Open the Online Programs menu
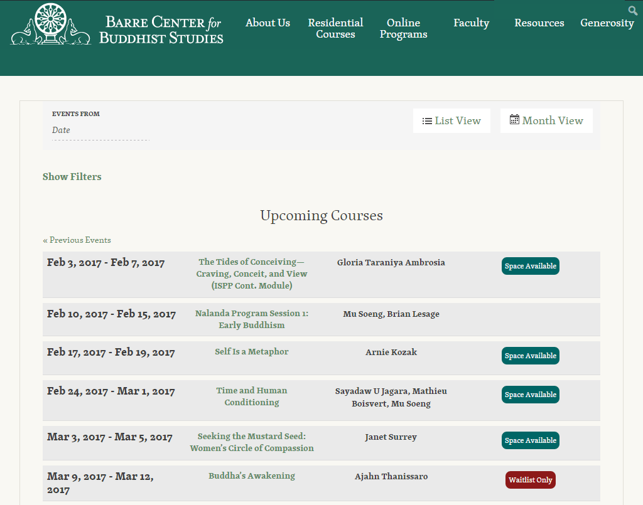Screen dimensions: 643x505 404,28
